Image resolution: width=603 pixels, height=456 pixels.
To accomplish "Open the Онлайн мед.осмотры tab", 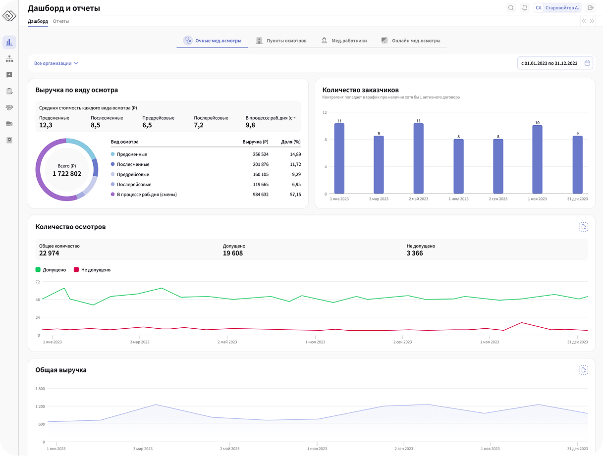I will 411,41.
